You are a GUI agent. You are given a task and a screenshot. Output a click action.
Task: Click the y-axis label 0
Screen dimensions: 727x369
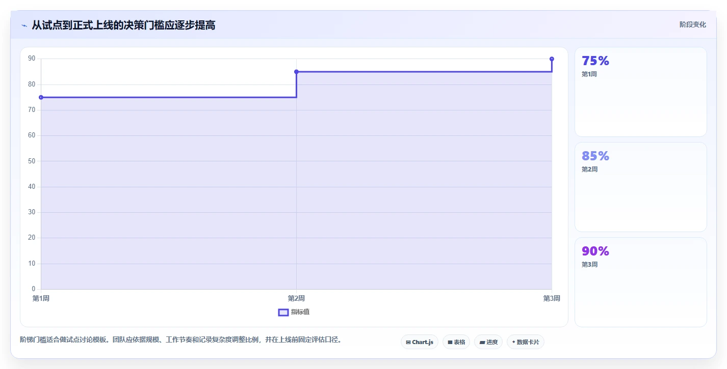point(34,289)
